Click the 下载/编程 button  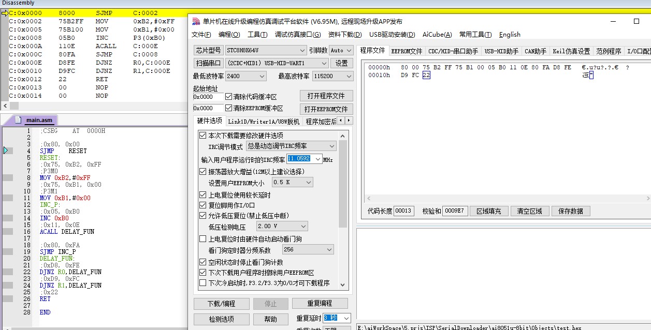(x=222, y=304)
